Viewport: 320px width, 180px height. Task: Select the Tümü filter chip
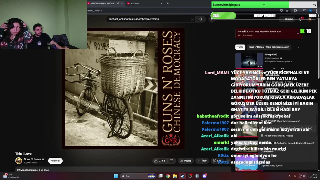[240, 47]
